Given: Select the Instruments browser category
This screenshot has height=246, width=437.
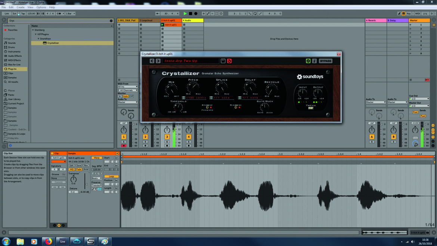Looking at the screenshot, I should (14, 52).
